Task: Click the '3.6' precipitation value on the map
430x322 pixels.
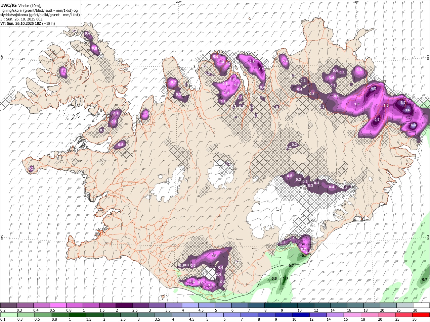Action: [407, 110]
